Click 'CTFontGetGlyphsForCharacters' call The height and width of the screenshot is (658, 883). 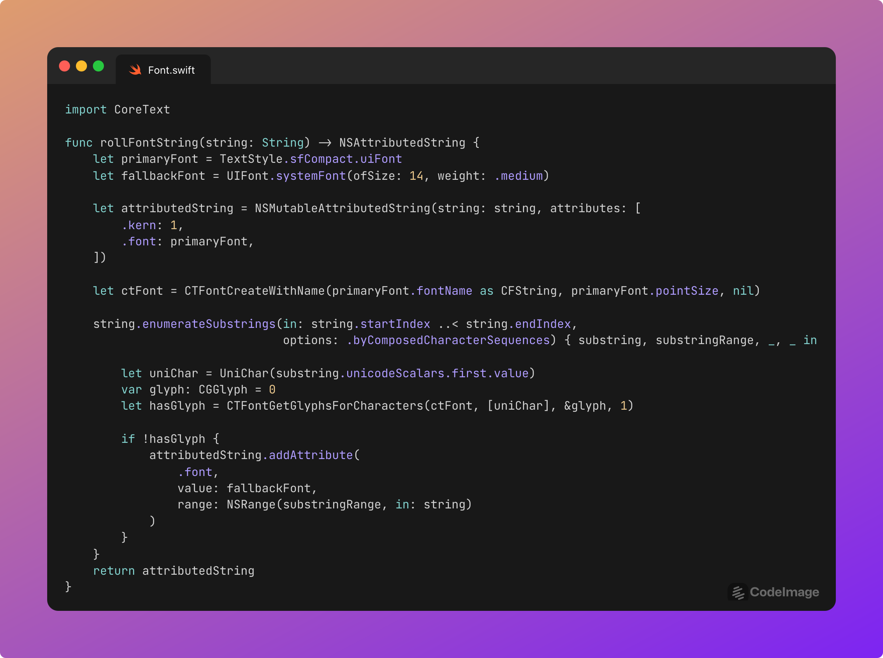coord(325,406)
